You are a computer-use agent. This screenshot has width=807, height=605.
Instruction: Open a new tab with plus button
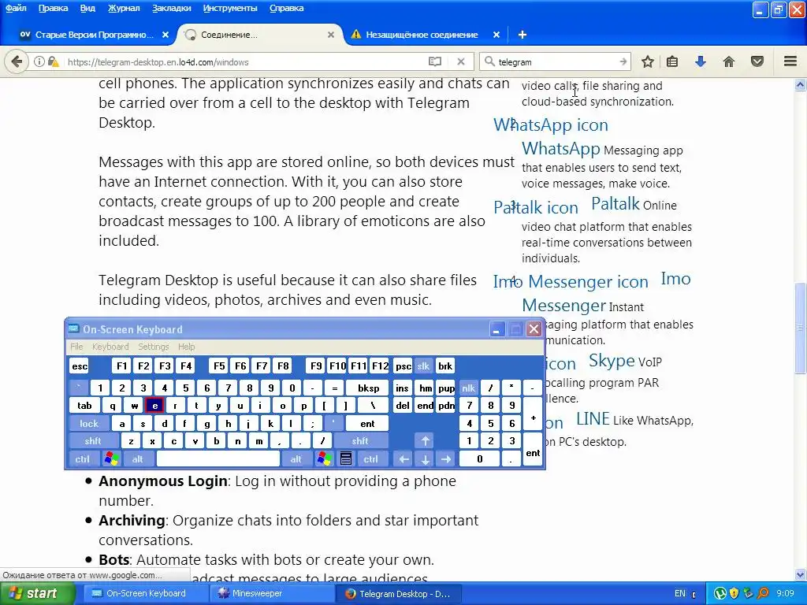(x=523, y=35)
